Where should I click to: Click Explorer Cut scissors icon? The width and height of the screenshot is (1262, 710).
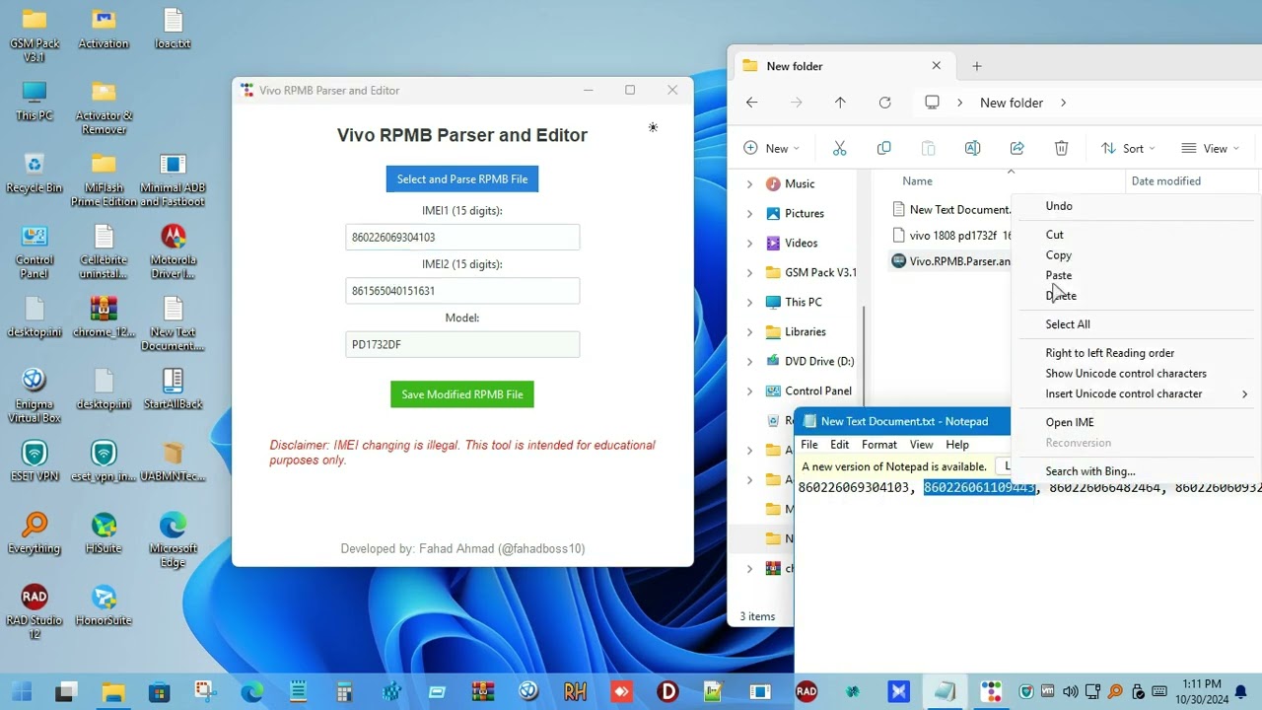[840, 148]
